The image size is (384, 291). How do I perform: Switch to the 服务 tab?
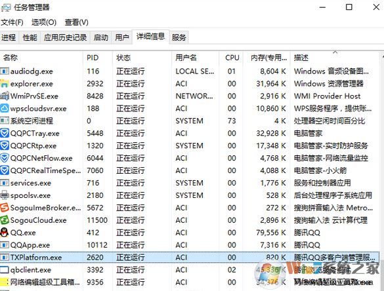click(x=179, y=37)
